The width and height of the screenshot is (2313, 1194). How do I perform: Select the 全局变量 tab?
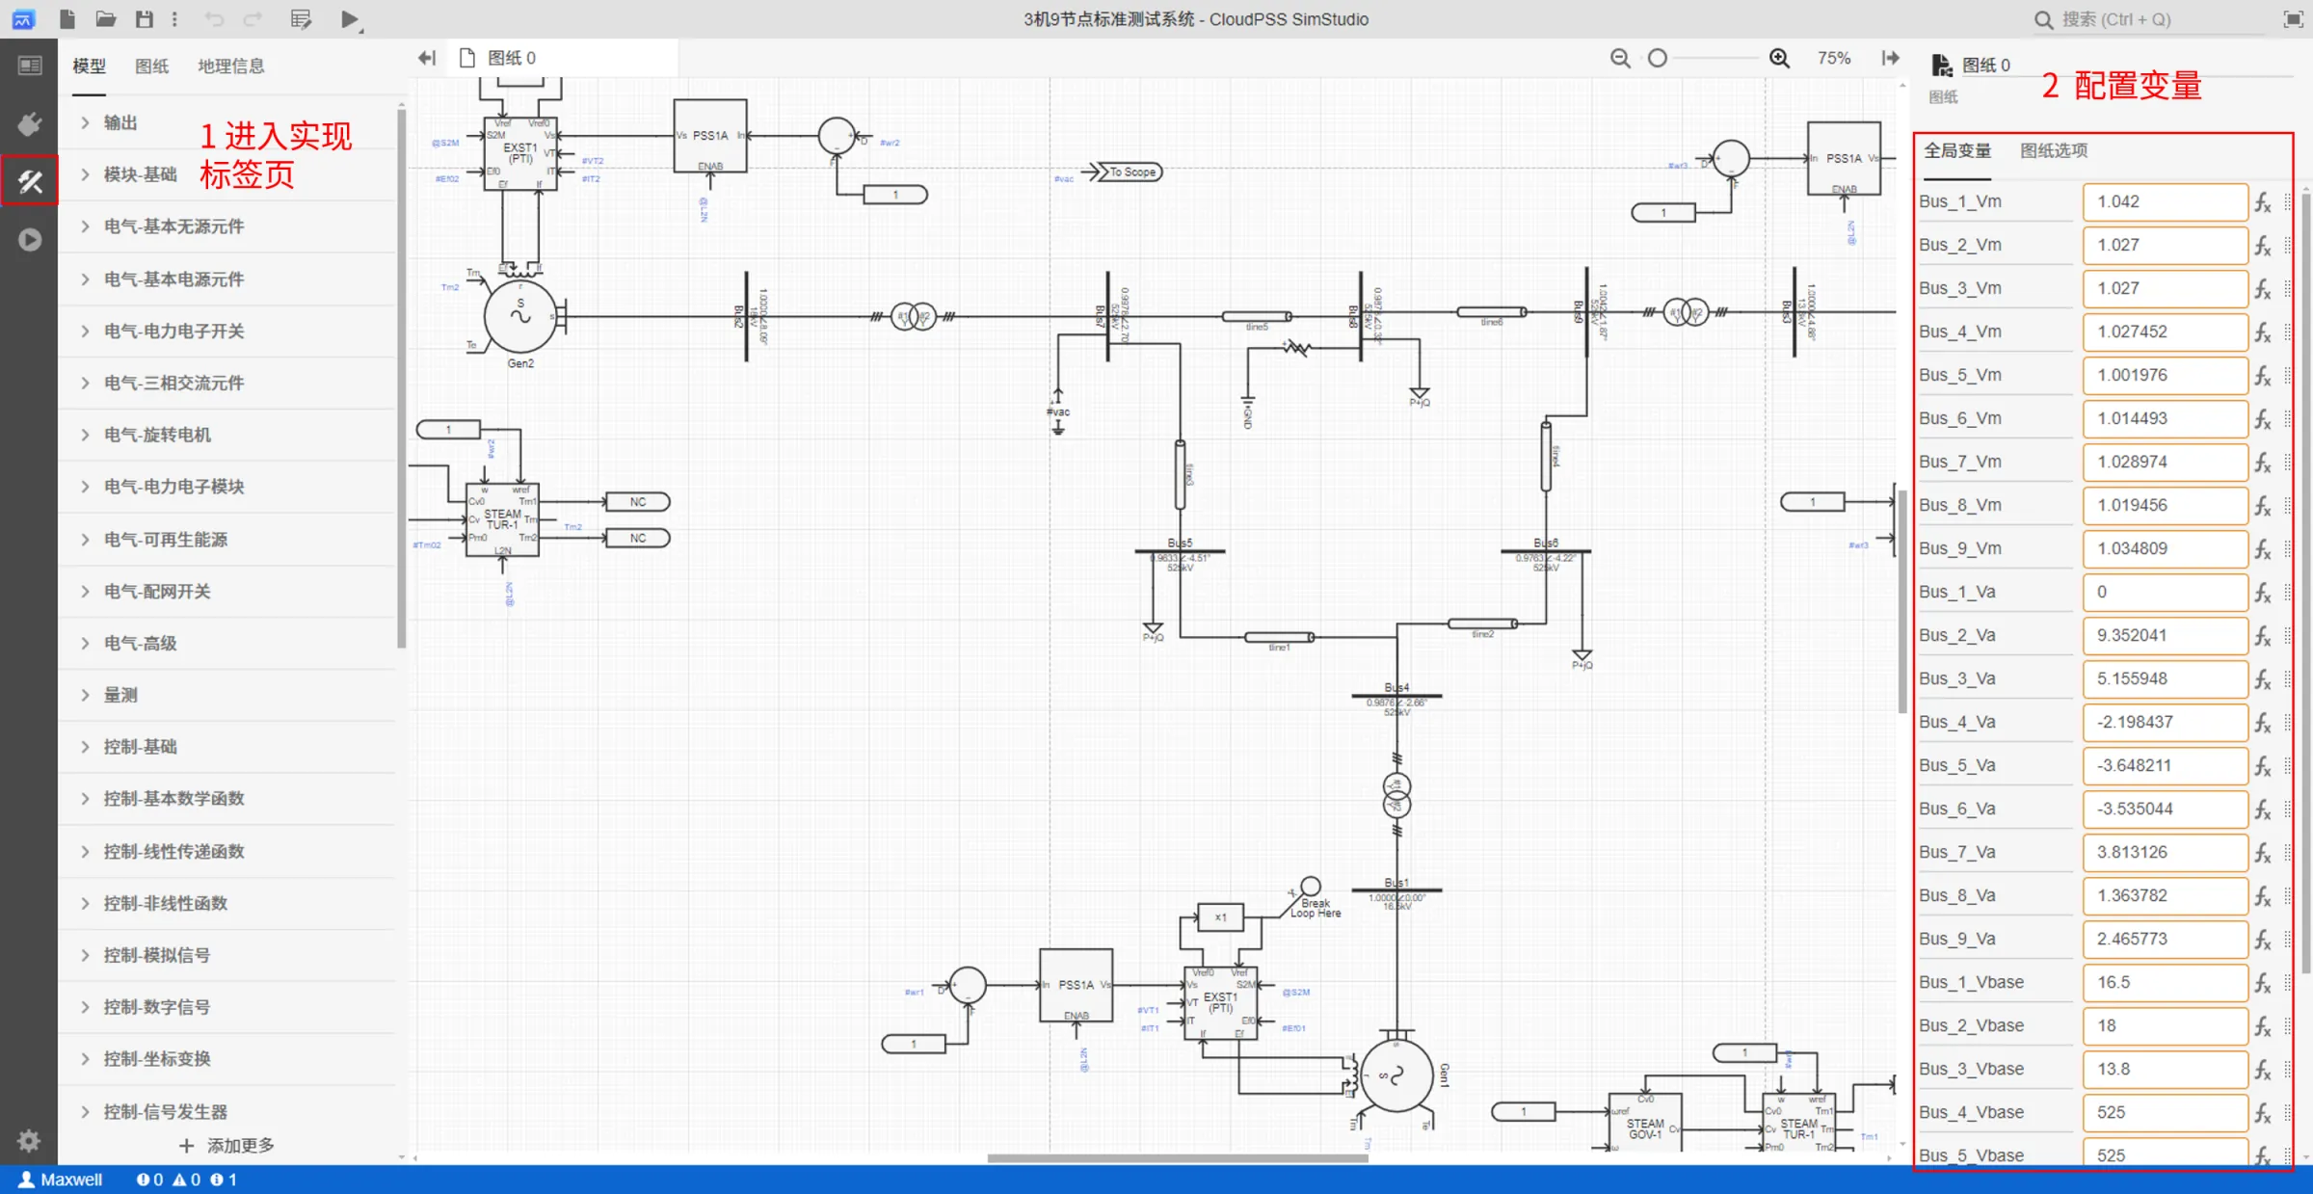[x=1957, y=150]
